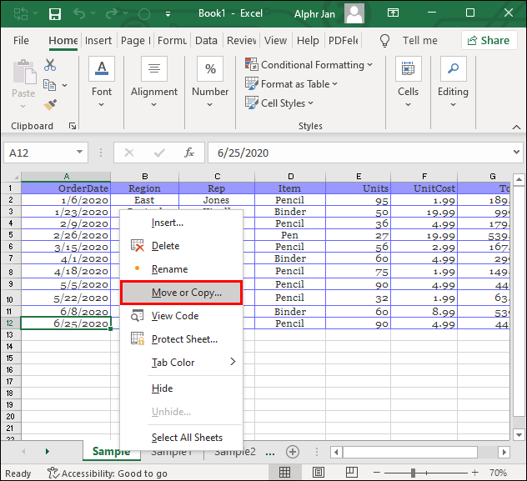
Task: Add a new sheet with plus icon
Action: pos(292,451)
